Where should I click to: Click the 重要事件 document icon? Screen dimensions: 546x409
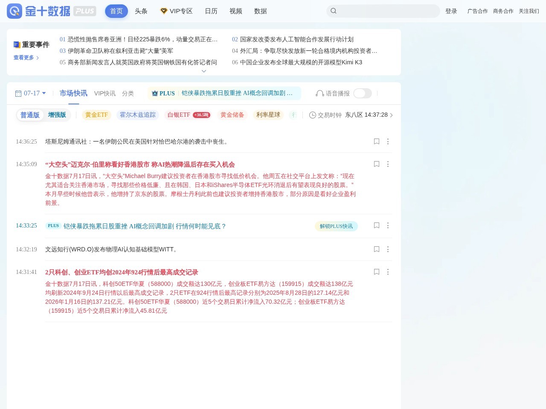coord(17,45)
